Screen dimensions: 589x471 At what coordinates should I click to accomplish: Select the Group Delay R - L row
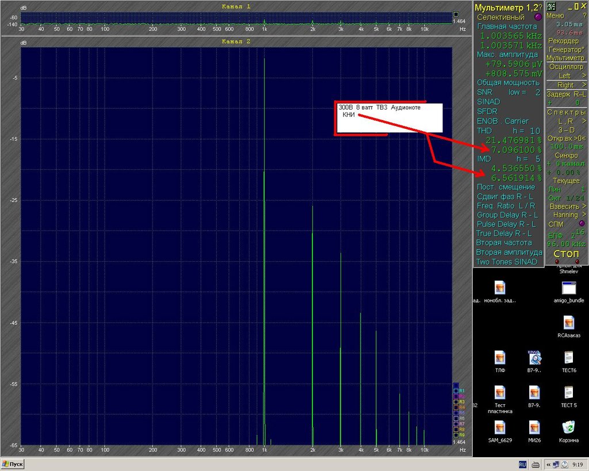click(x=507, y=215)
